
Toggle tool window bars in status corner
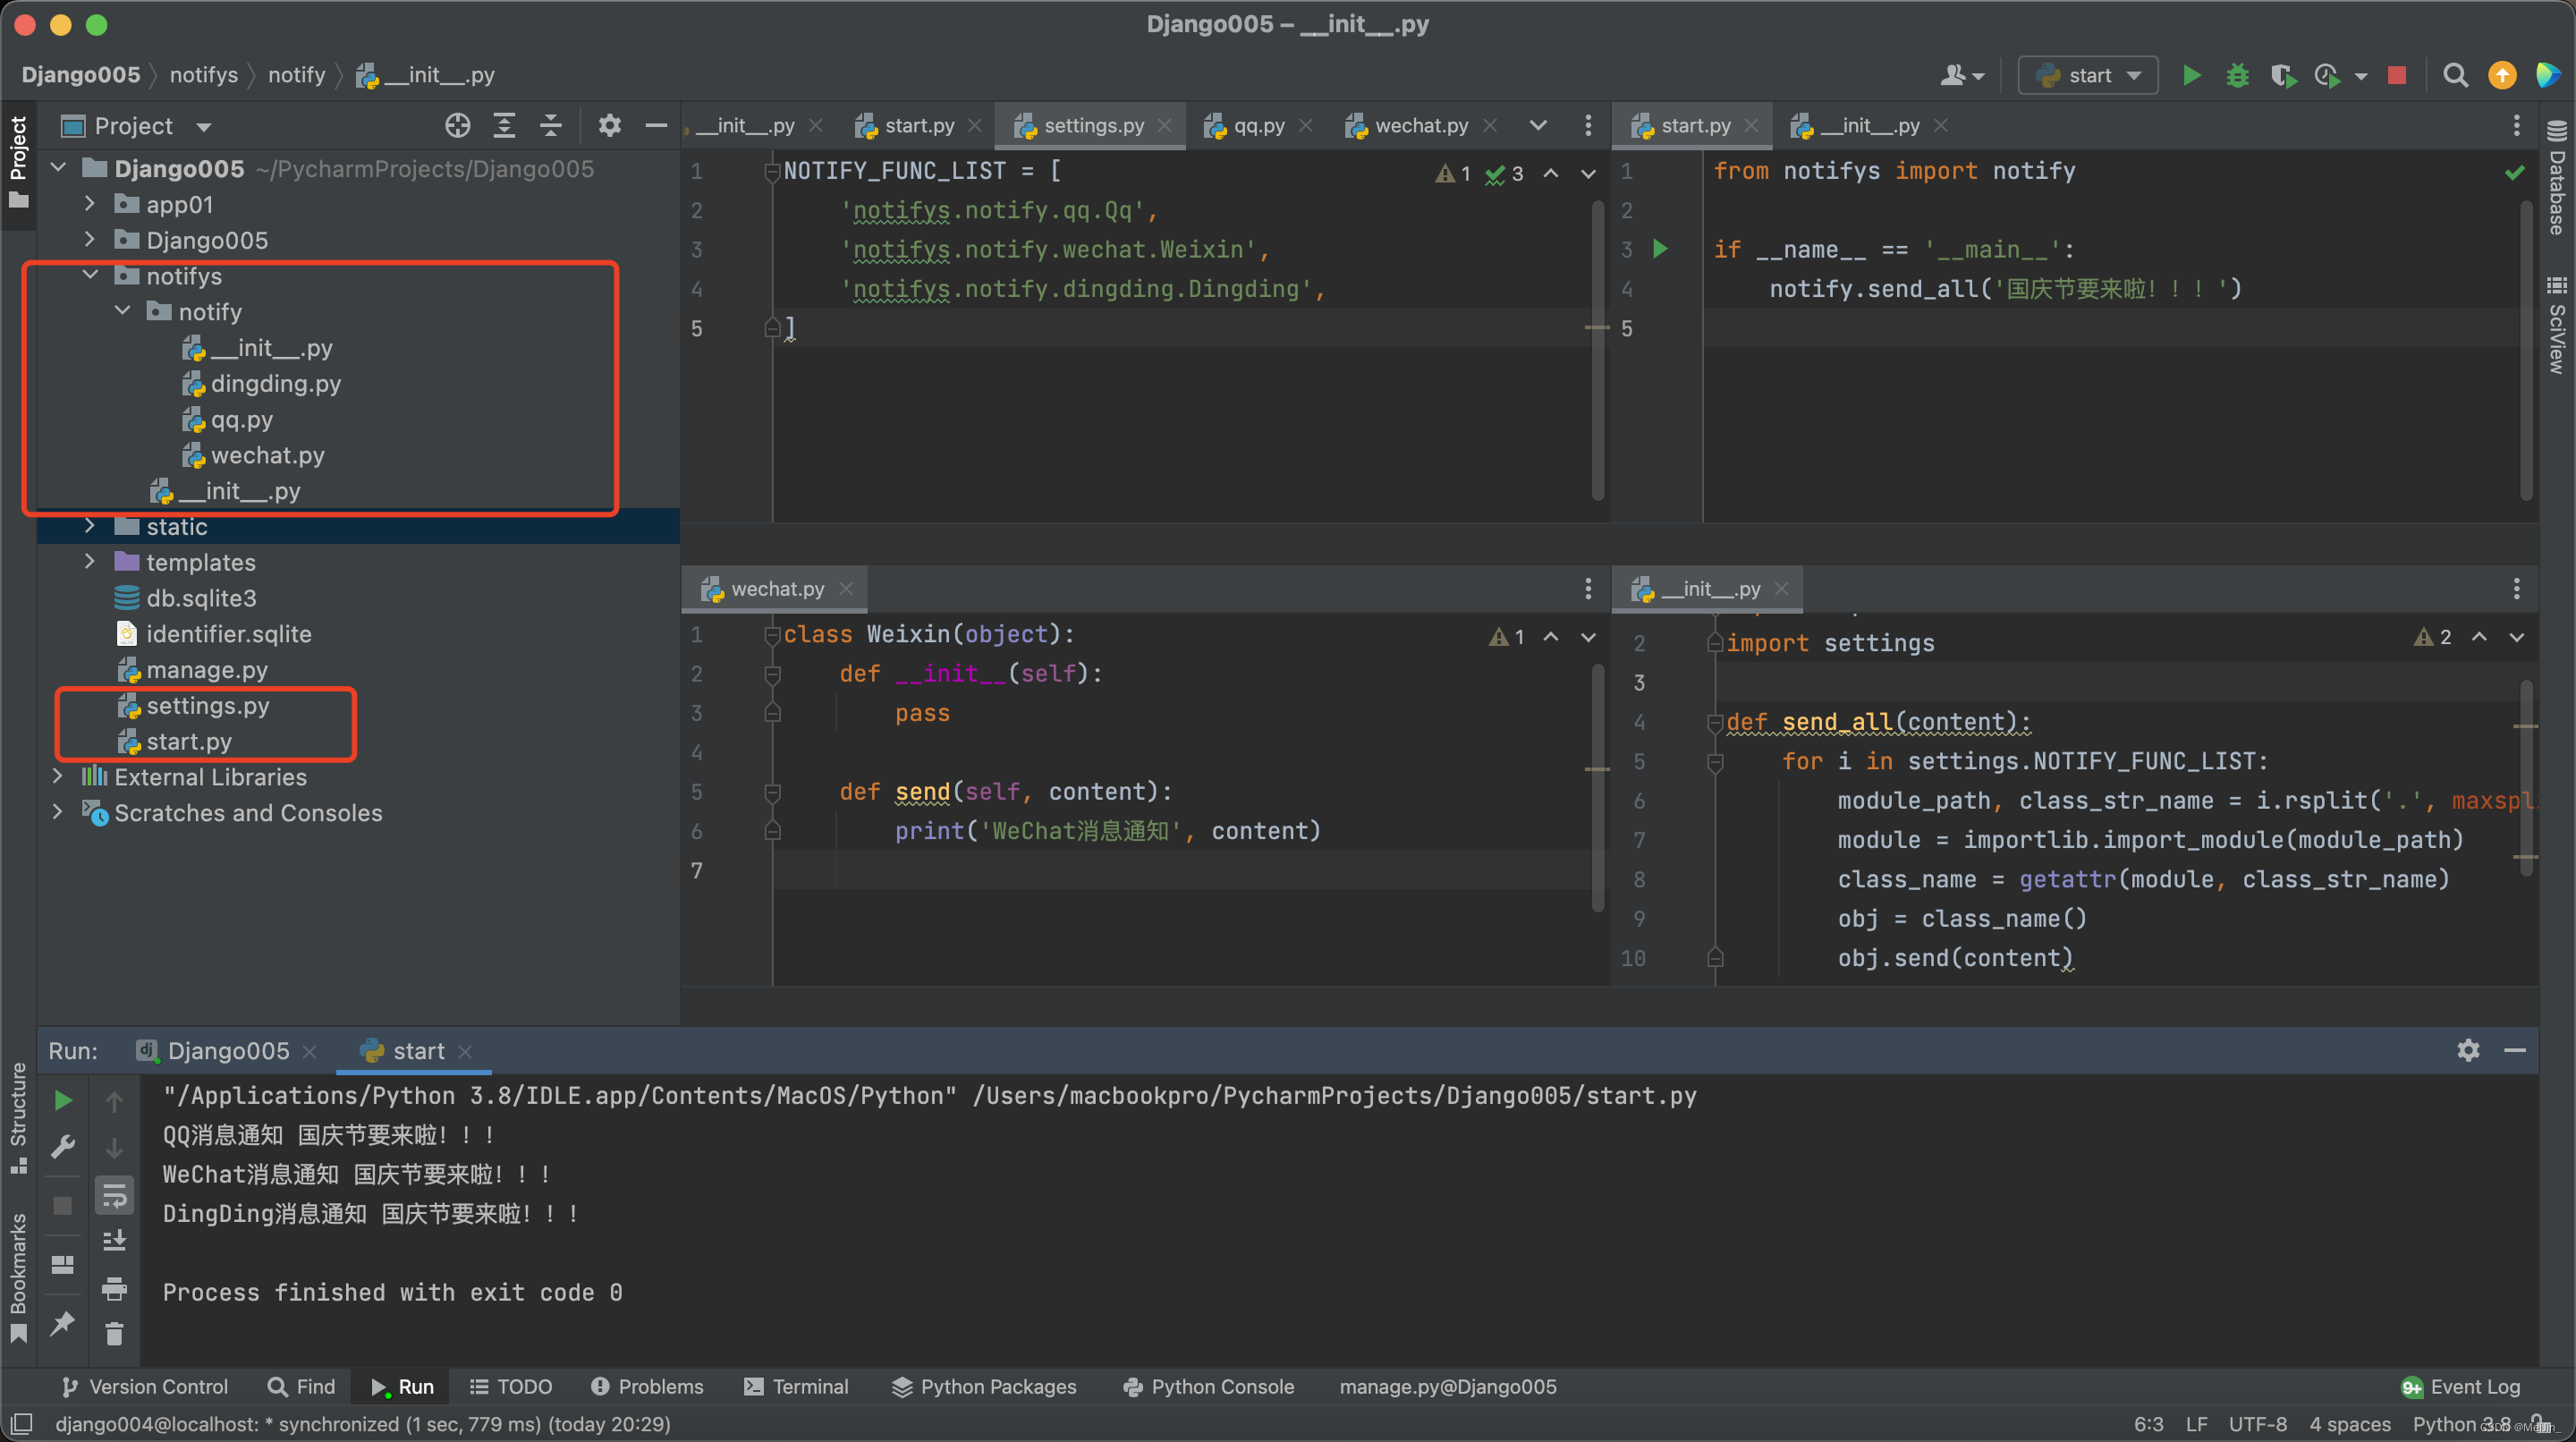click(x=21, y=1423)
